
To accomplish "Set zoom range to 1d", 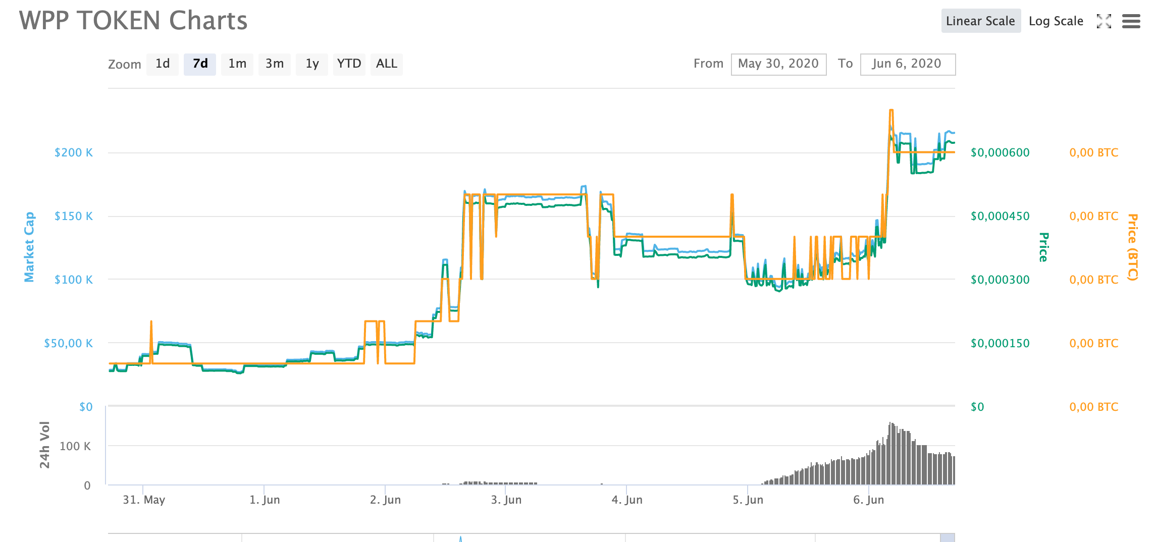I will (163, 64).
